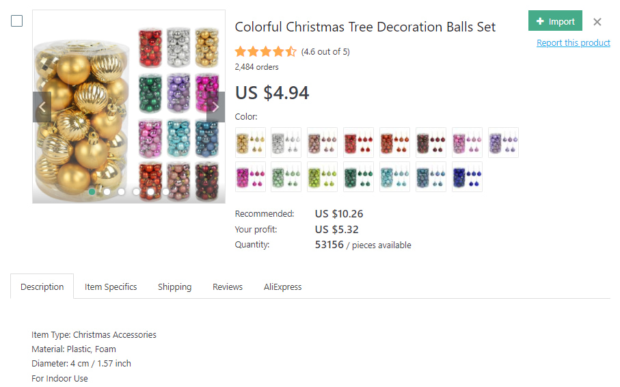This screenshot has height=387, width=620.
Task: Switch to the Shipping tab
Action: [174, 287]
